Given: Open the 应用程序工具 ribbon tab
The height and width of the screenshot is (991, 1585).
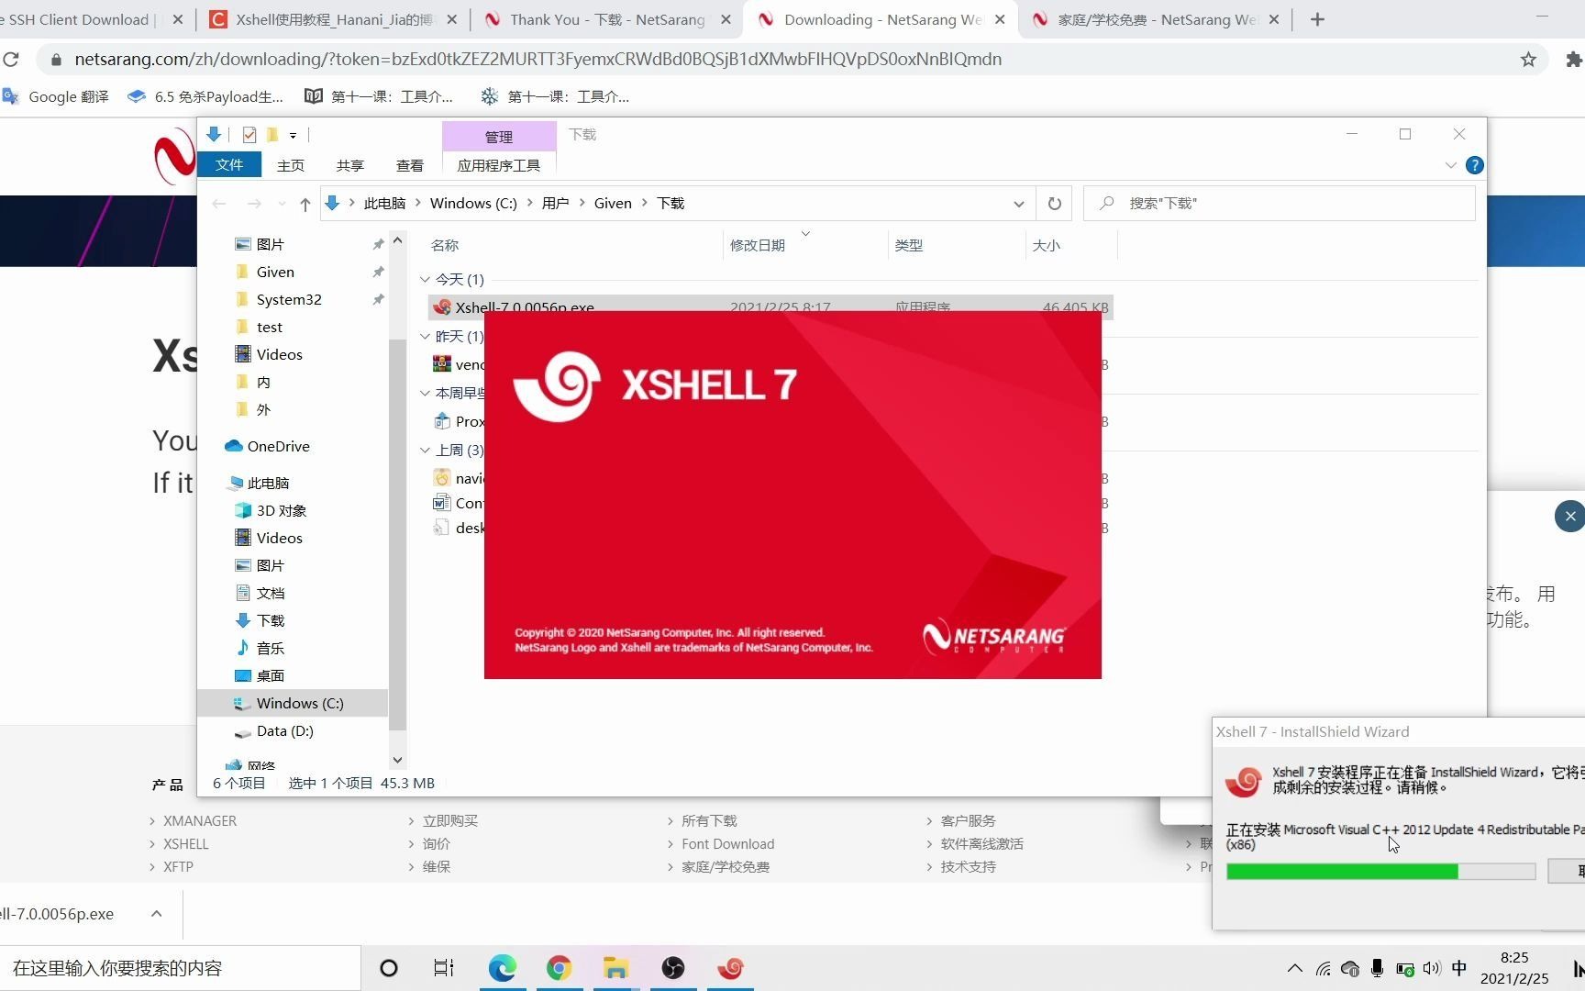Looking at the screenshot, I should point(499,165).
